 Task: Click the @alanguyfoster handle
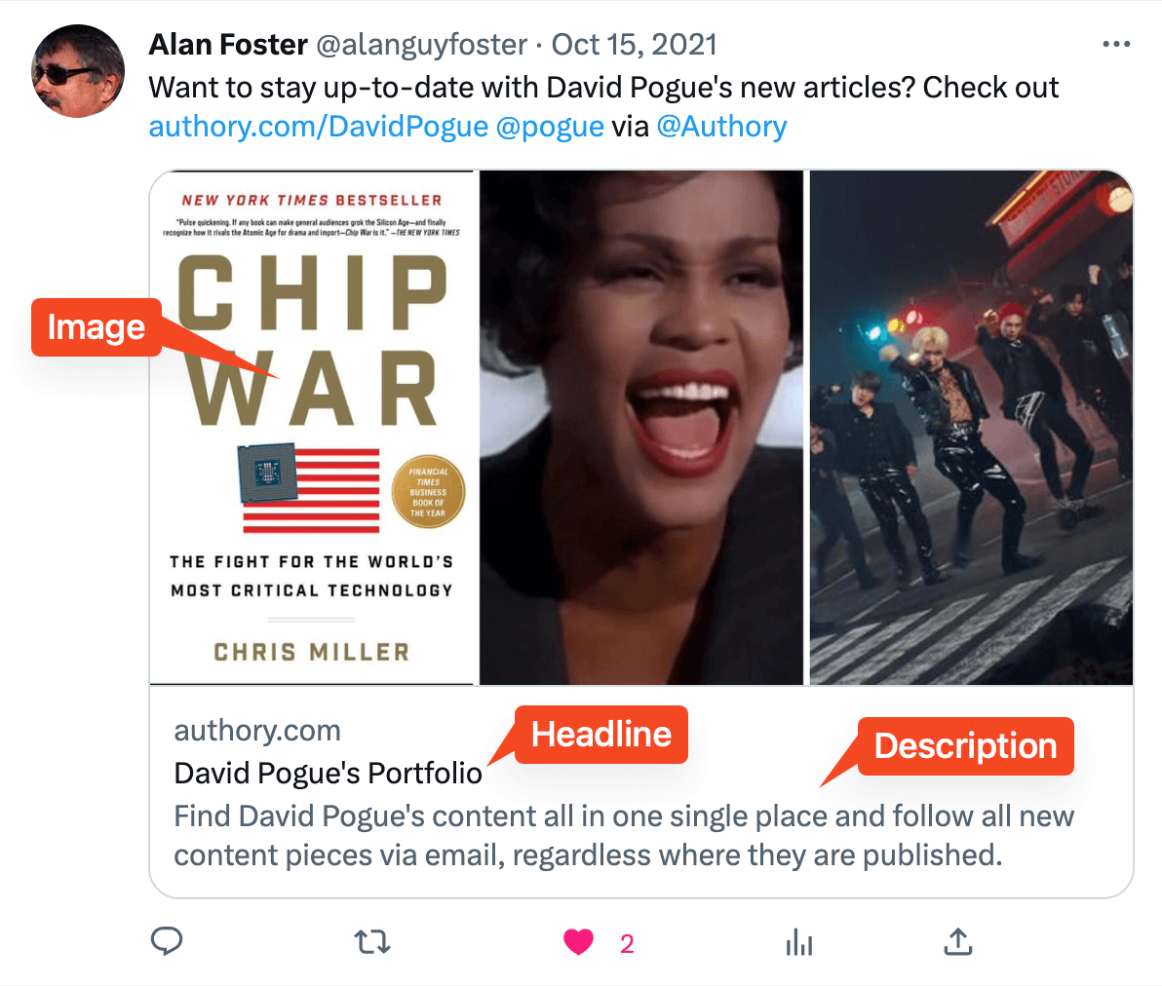[422, 45]
